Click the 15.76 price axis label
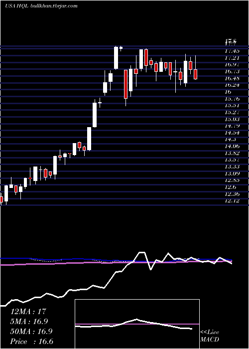The image size is (249, 349). [232, 99]
